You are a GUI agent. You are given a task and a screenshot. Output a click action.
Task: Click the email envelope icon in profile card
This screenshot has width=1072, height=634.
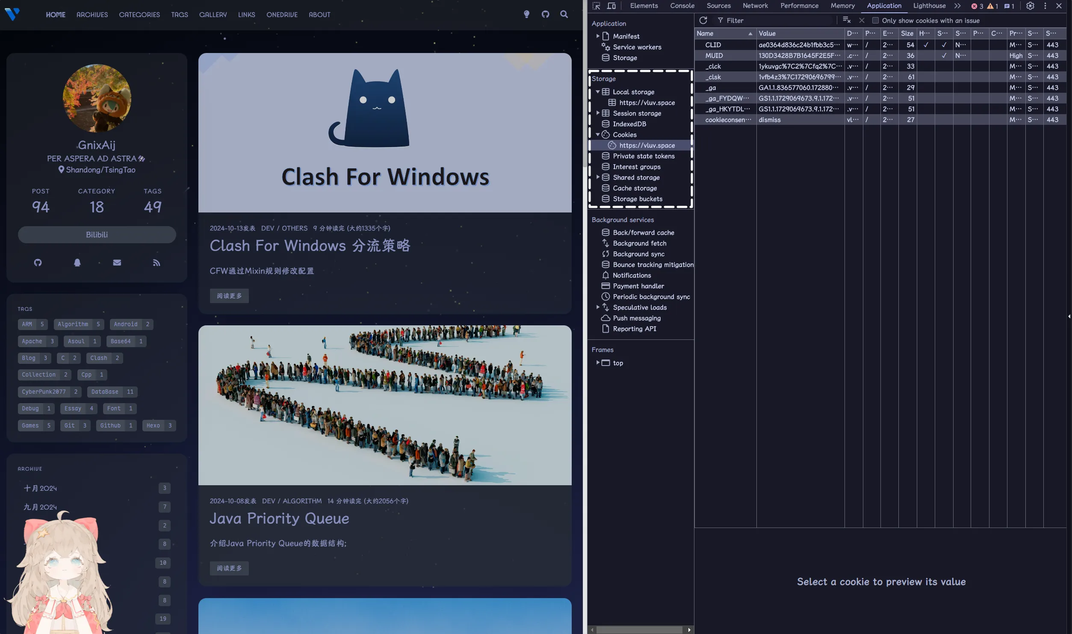(x=117, y=262)
